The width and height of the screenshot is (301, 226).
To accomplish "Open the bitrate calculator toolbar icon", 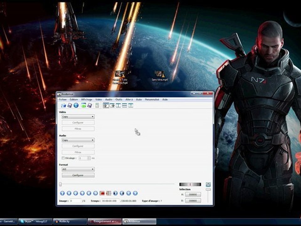I will 97,105.
